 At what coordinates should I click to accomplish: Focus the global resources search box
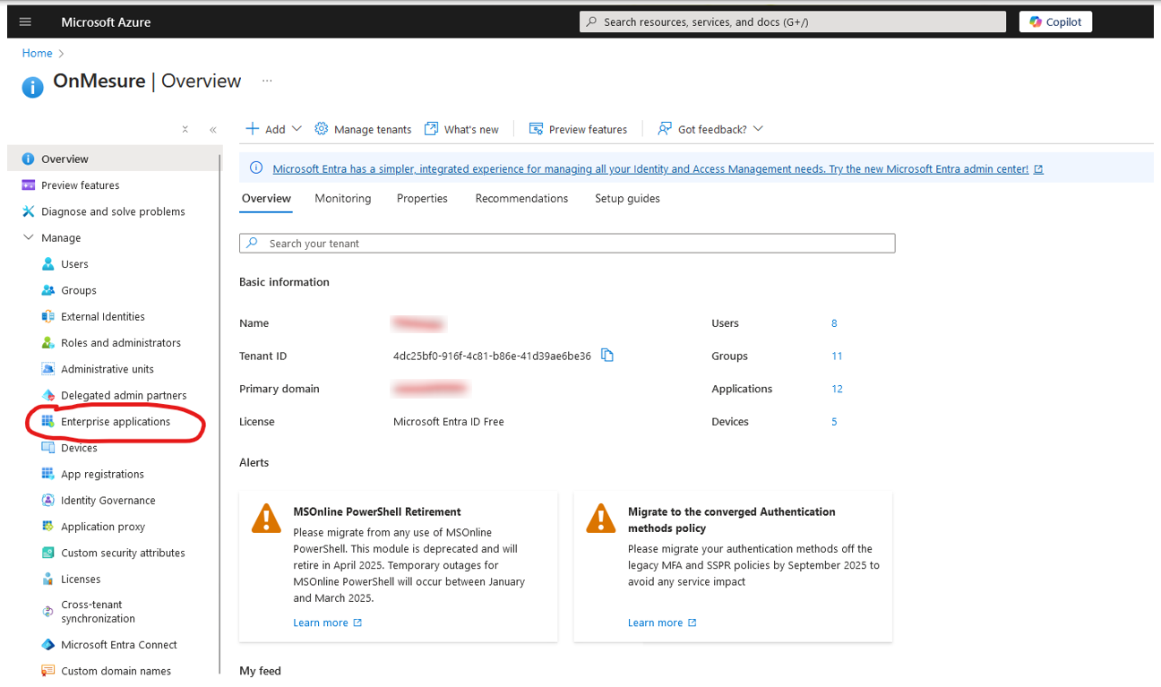coord(792,21)
